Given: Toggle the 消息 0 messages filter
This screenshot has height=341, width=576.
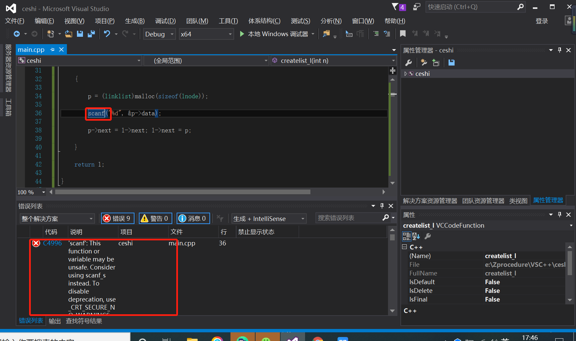Looking at the screenshot, I should tap(193, 218).
